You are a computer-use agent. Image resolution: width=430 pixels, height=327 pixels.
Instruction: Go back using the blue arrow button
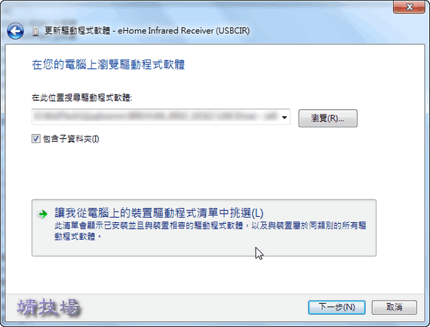(15, 31)
